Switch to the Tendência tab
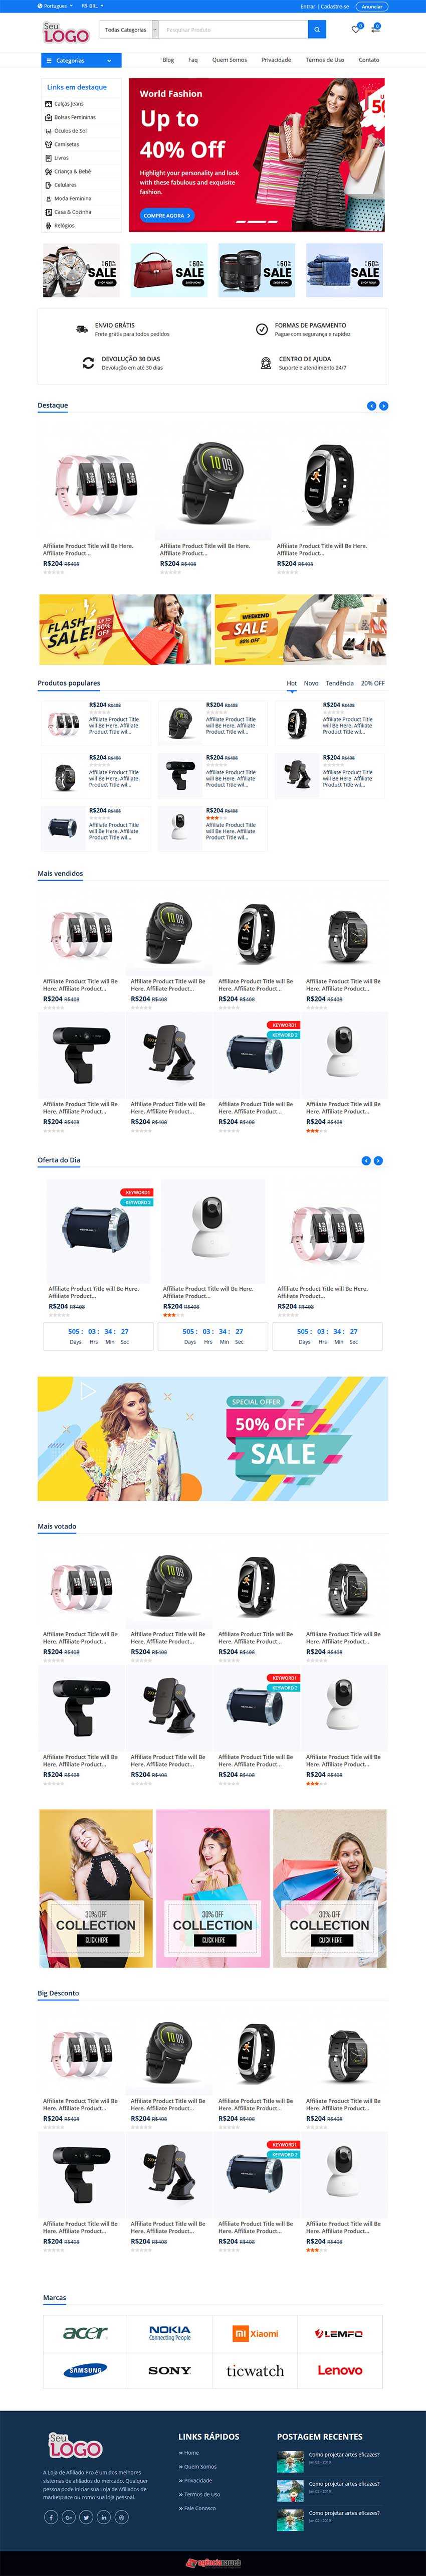The height and width of the screenshot is (2576, 426). [x=339, y=683]
